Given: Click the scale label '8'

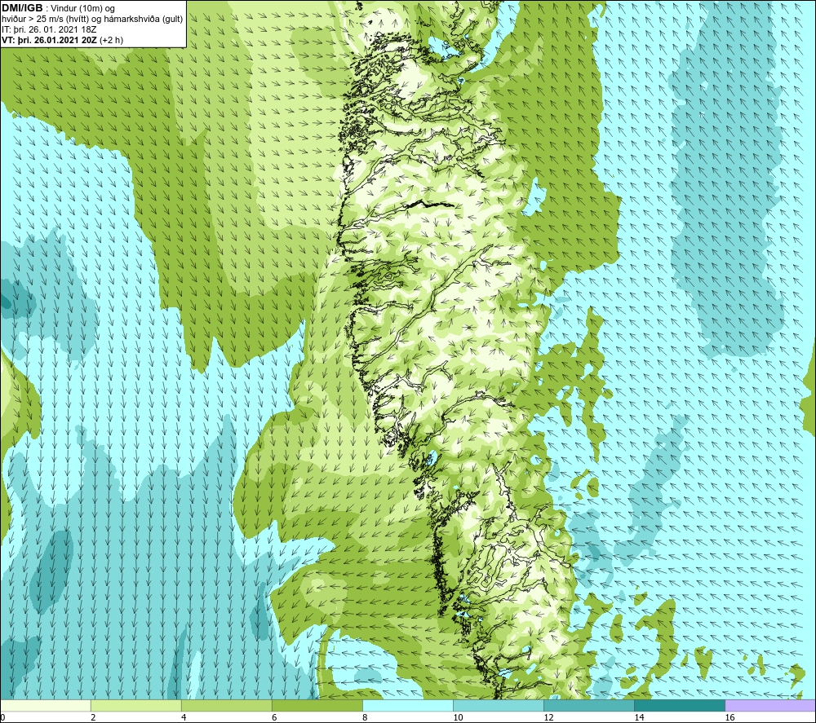Looking at the screenshot, I should [x=364, y=718].
